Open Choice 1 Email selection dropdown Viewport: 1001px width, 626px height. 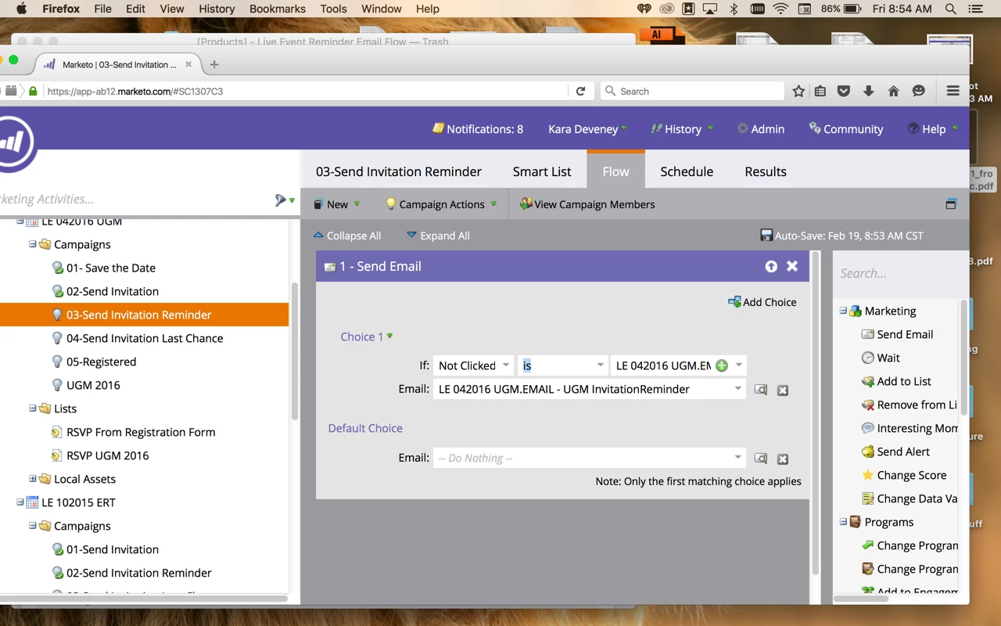pyautogui.click(x=737, y=389)
